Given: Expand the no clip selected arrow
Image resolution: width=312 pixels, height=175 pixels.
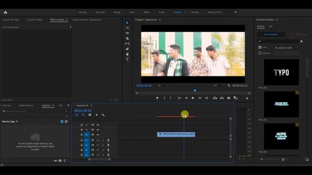Looking at the screenshot, I should click(x=70, y=27).
